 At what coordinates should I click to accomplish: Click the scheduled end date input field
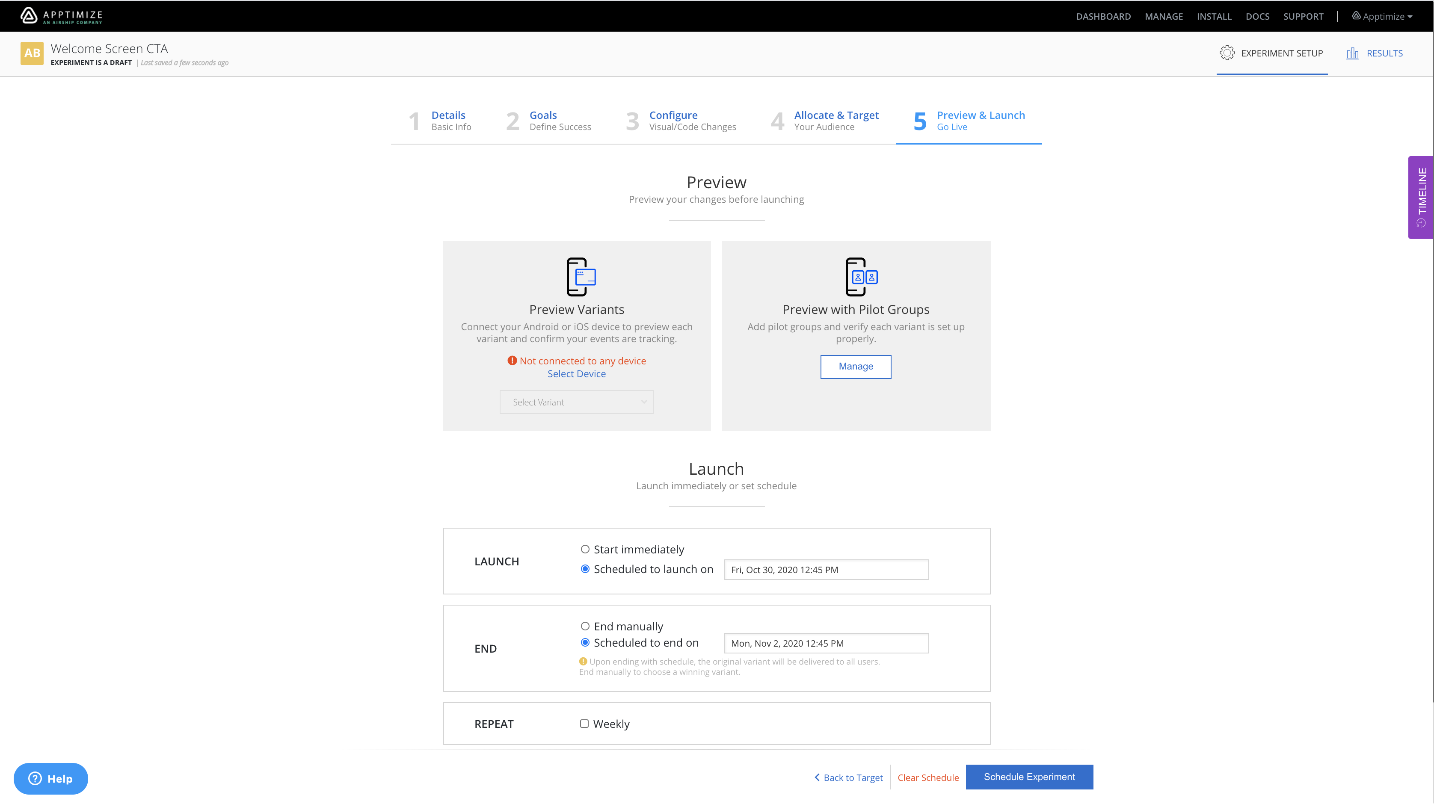click(x=825, y=643)
